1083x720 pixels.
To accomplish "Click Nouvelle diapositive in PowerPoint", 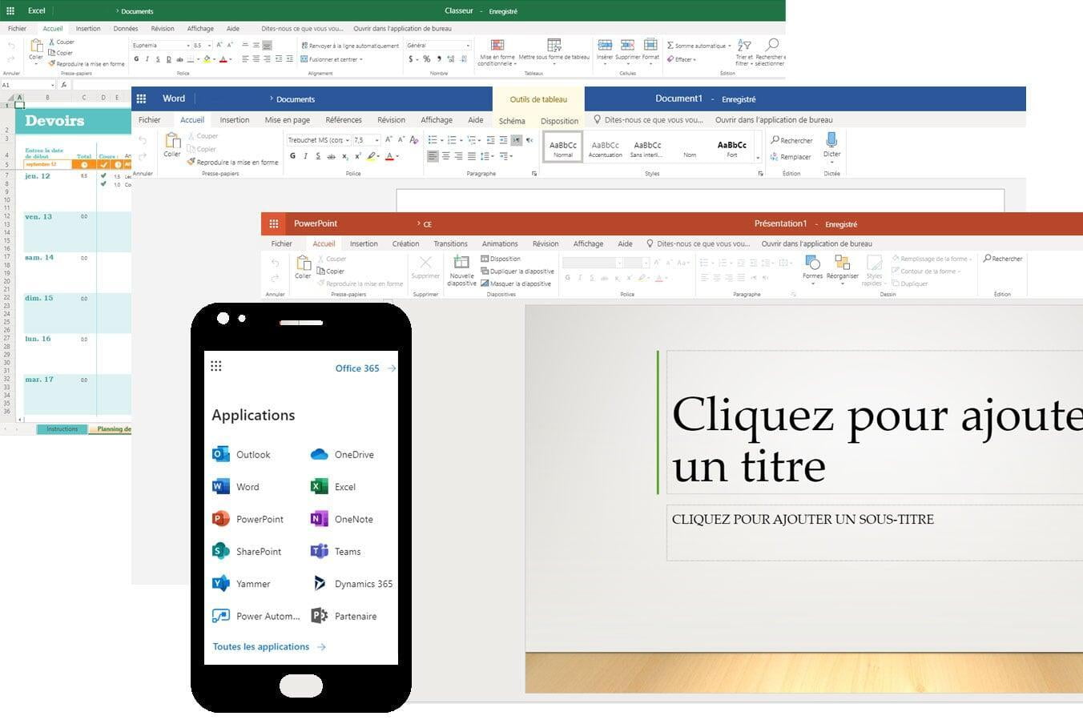I will [461, 271].
